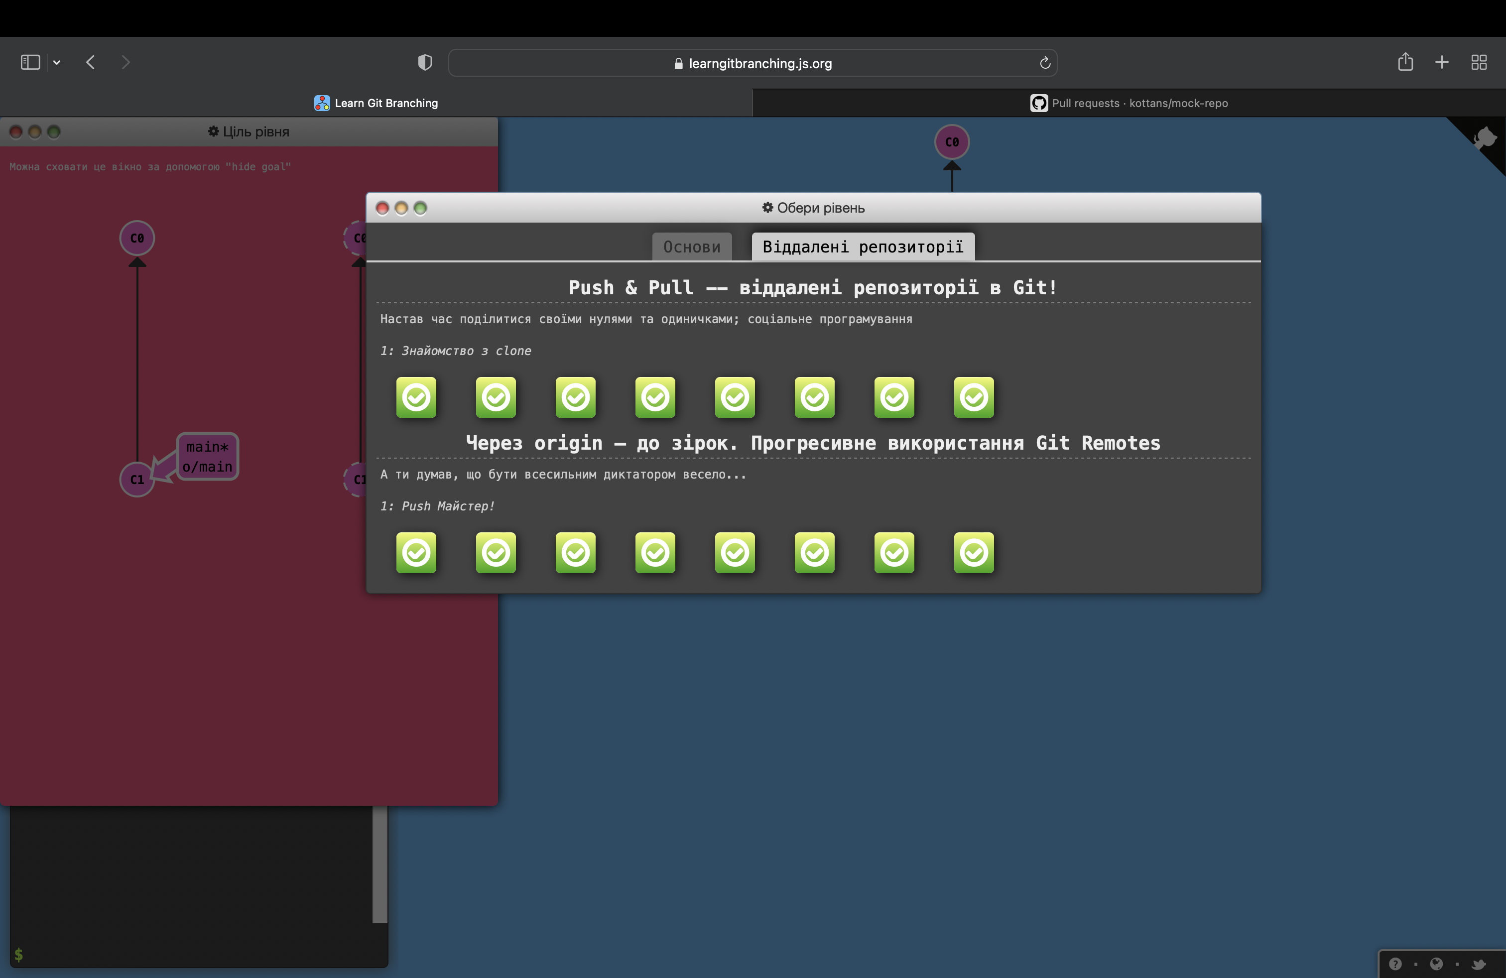The height and width of the screenshot is (978, 1506).
Task: Click the 'hide goal' hint text
Action: coord(150,167)
